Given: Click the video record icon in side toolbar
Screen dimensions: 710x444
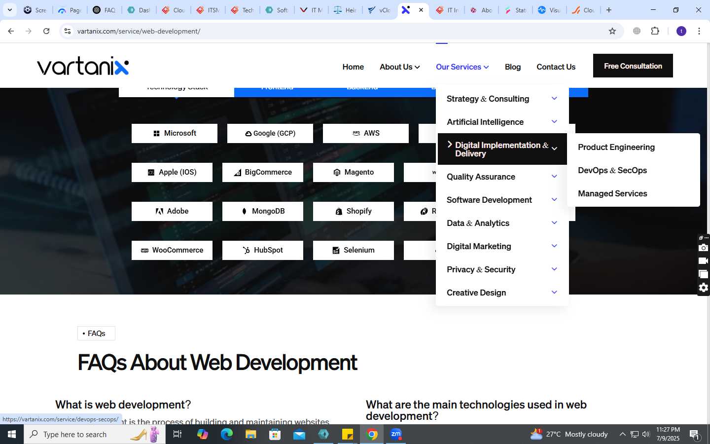Looking at the screenshot, I should click(704, 261).
